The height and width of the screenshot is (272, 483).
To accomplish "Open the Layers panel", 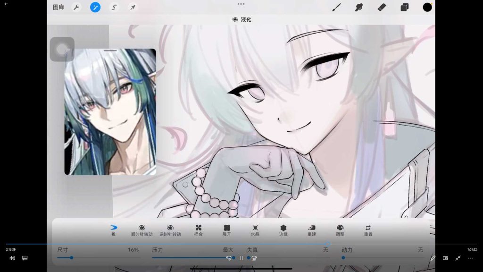I will (x=405, y=7).
